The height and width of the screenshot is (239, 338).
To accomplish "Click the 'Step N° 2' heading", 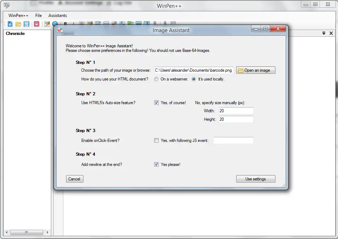I will [85, 94].
